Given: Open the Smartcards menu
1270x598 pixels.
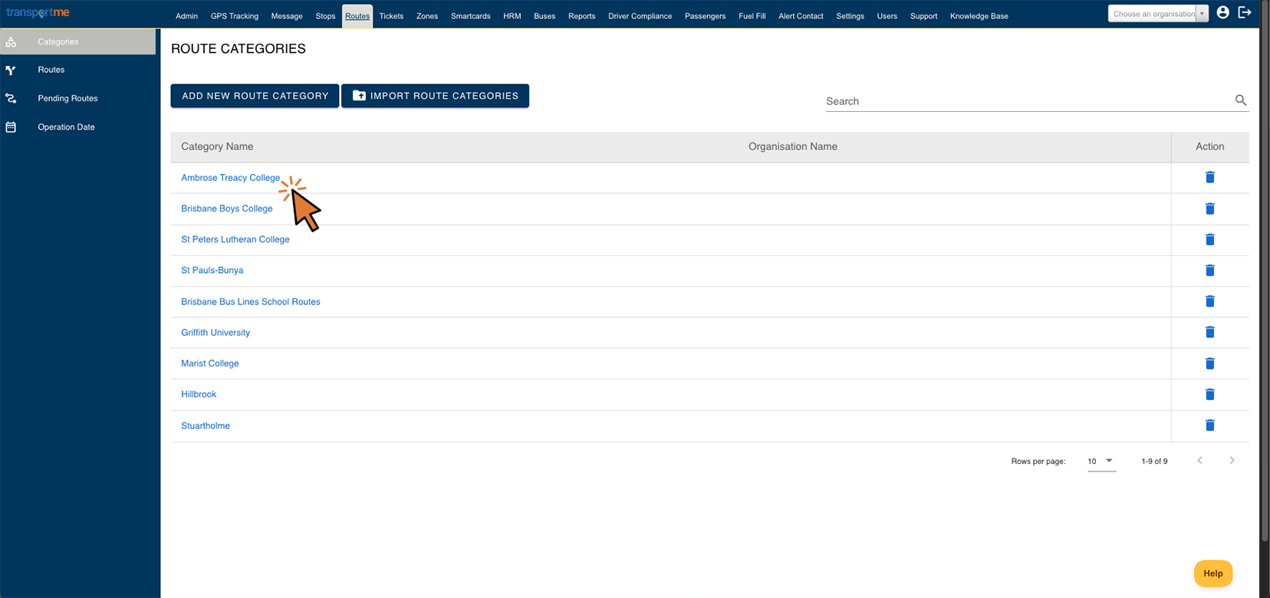Looking at the screenshot, I should click(x=471, y=16).
